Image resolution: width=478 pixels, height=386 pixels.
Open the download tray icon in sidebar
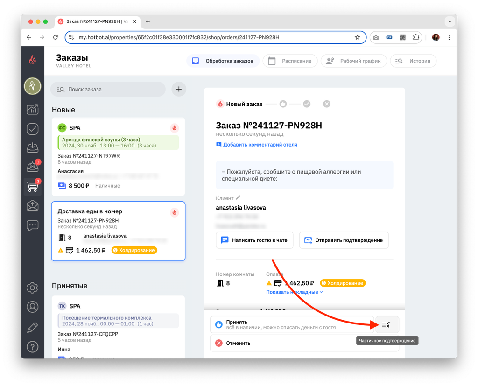tap(32, 148)
